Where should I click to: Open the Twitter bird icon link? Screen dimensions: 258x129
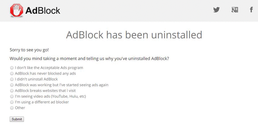[x=216, y=10]
